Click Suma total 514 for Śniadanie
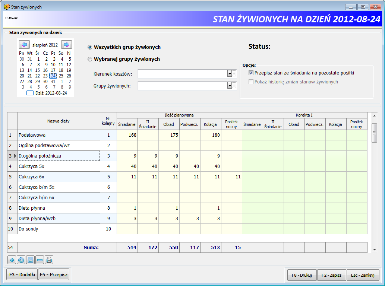The width and height of the screenshot is (385, 286). (x=127, y=248)
